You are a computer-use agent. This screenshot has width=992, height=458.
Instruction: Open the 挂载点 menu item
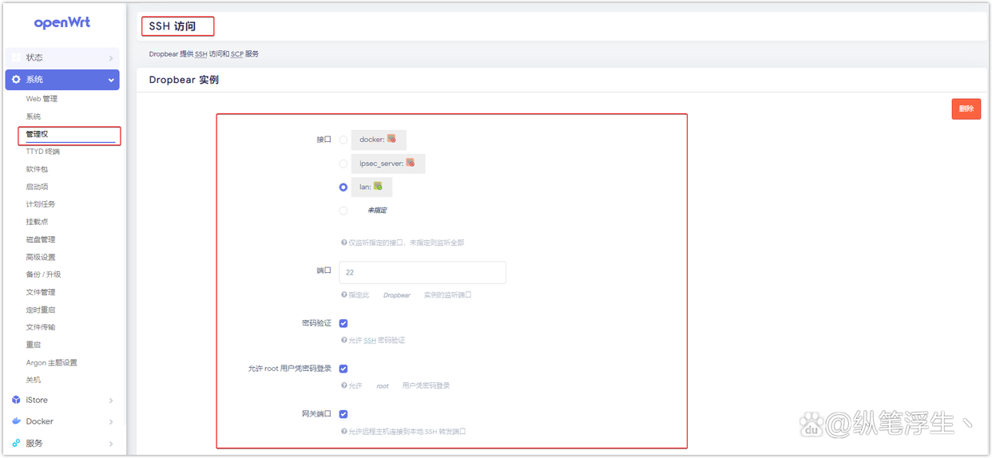click(37, 222)
